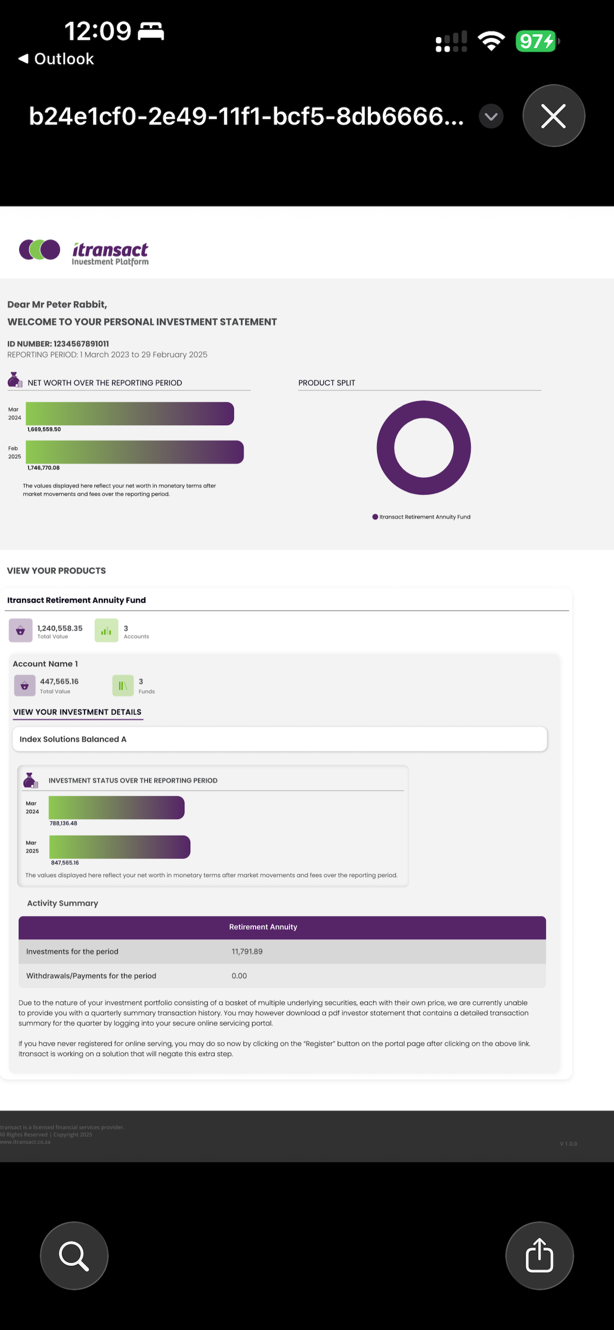Open the share sheet icon
Screen dimensions: 614x1330
click(x=539, y=1255)
